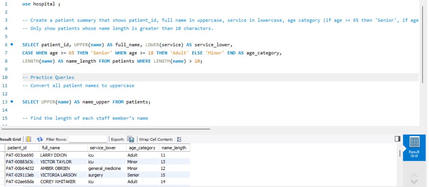The width and height of the screenshot is (429, 187).
Task: Select the blue Result Grid side panel button
Action: [414, 148]
